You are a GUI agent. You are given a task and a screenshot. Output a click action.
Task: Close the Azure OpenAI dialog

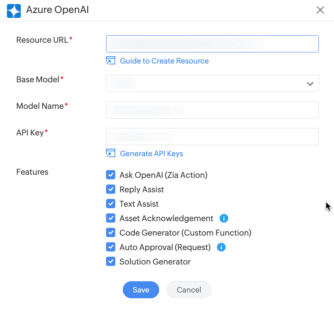[x=320, y=10]
